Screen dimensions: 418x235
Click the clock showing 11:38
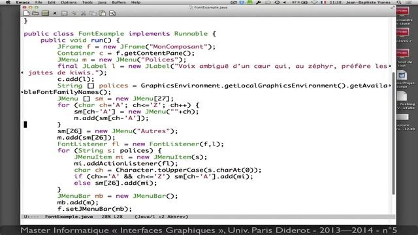335,3
